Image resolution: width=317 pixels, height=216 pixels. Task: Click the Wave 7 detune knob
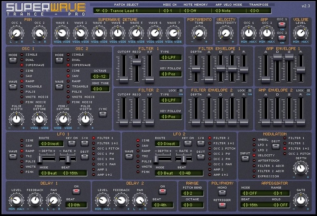(173, 33)
